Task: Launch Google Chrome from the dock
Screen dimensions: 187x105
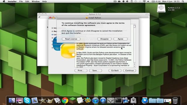Action: [65, 100]
